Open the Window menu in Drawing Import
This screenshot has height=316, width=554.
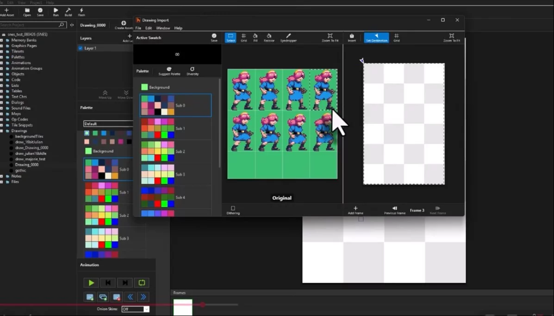[x=163, y=28]
